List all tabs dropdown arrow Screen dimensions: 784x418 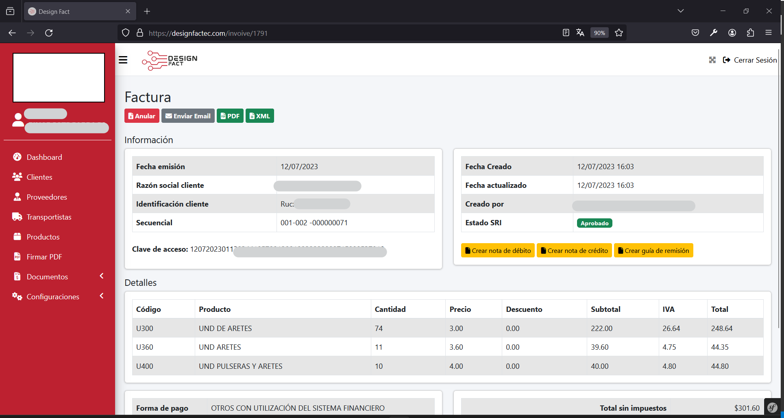tap(681, 11)
